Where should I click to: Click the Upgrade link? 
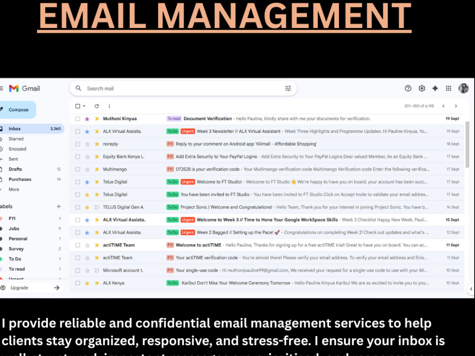19,288
